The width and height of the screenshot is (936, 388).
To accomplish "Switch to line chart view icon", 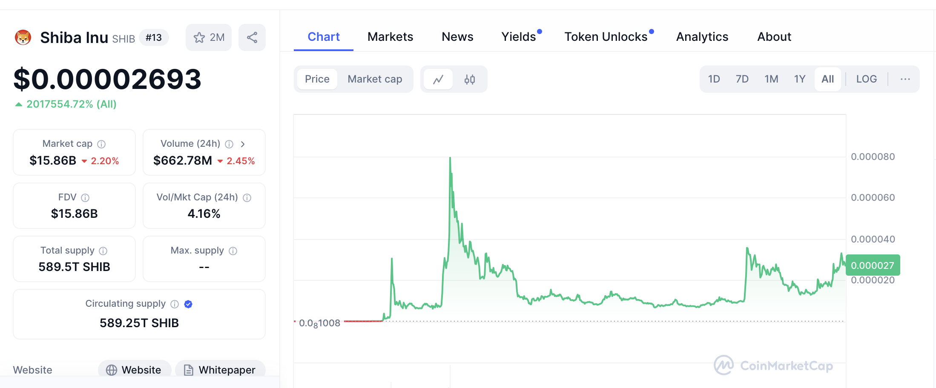I will 438,79.
